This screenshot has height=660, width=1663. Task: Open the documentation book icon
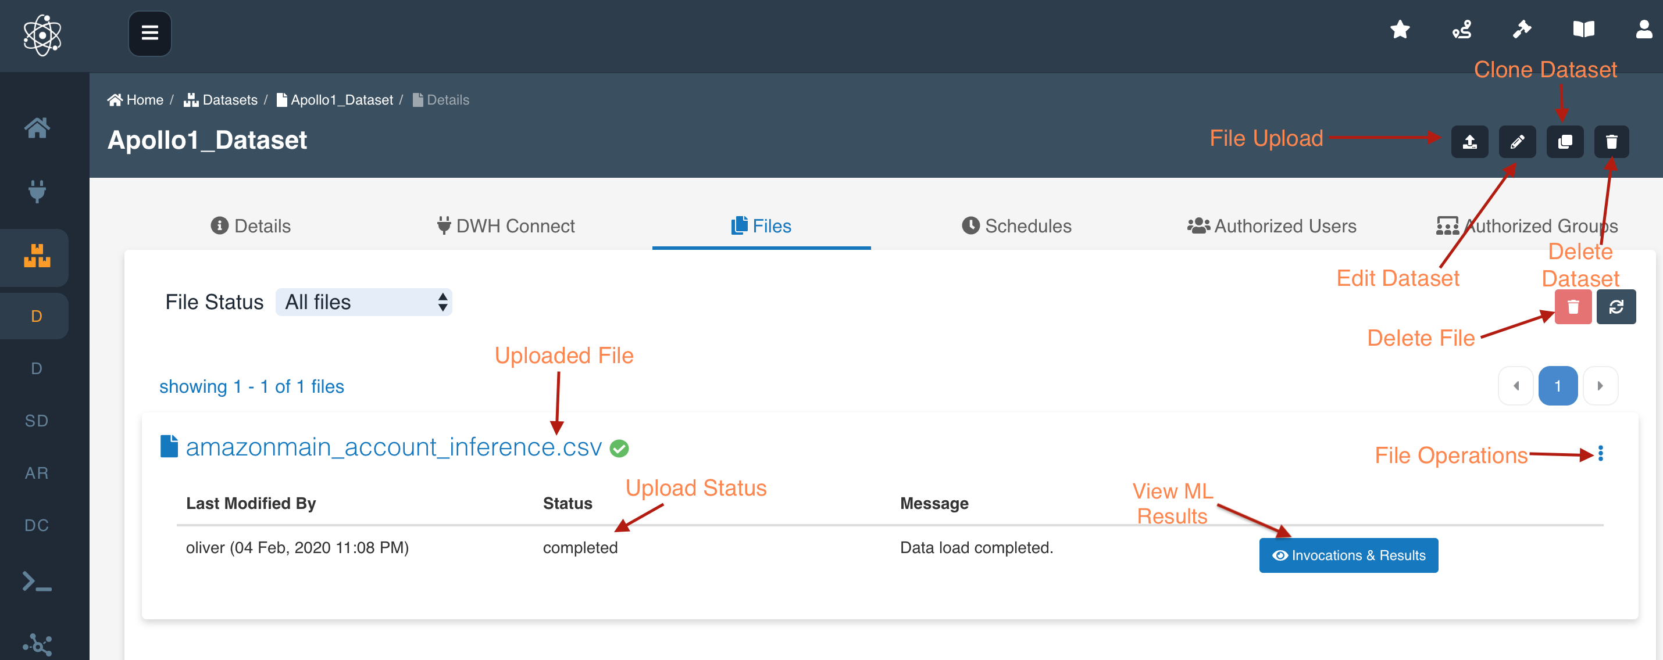click(1583, 30)
